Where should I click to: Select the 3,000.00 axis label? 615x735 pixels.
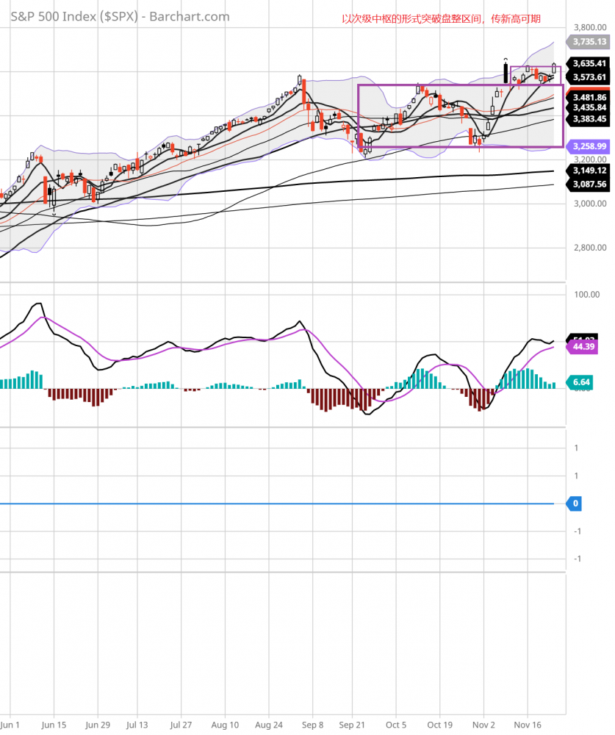pyautogui.click(x=590, y=204)
